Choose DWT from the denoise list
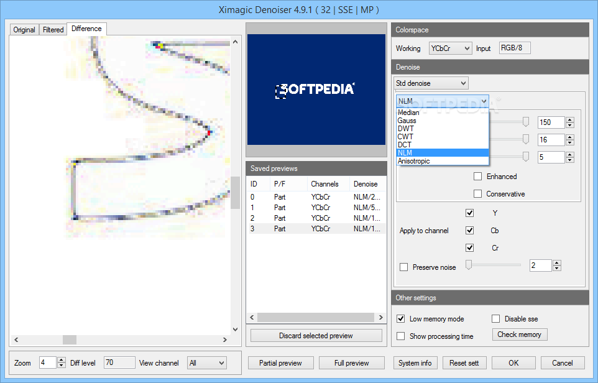598x383 pixels. coord(443,129)
